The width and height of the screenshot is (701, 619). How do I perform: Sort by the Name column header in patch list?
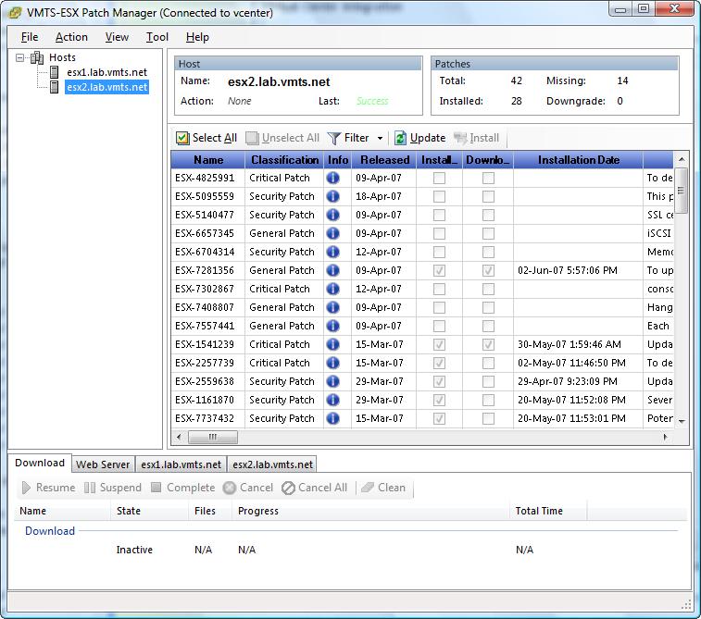tap(208, 160)
